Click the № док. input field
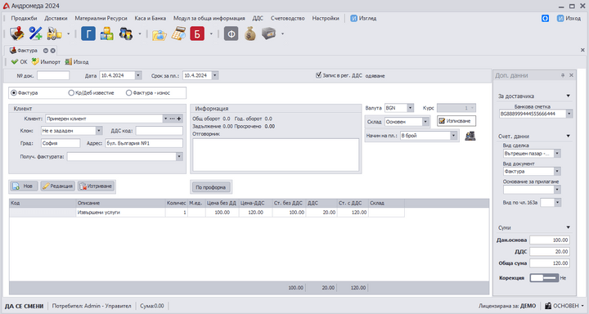 pos(53,75)
